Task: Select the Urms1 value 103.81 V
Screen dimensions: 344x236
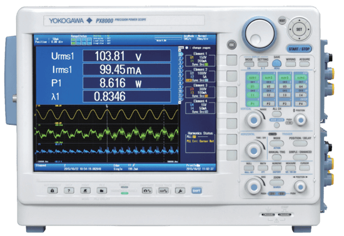Action: tap(127, 56)
